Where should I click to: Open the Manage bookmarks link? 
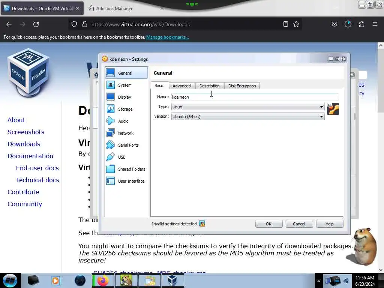click(x=168, y=37)
